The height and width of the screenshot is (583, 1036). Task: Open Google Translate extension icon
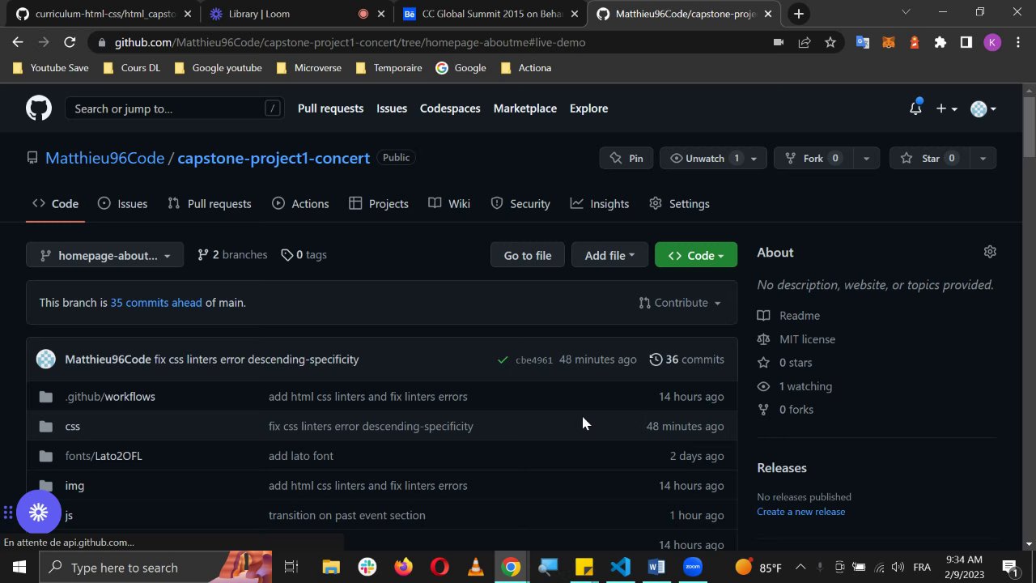pos(862,42)
